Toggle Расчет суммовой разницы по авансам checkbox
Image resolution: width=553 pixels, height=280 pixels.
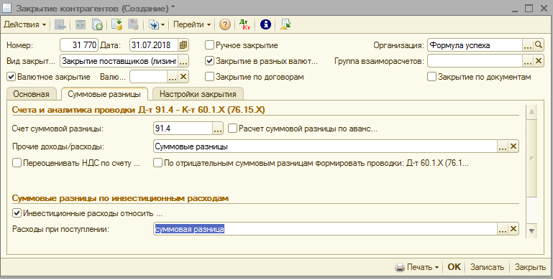(232, 129)
